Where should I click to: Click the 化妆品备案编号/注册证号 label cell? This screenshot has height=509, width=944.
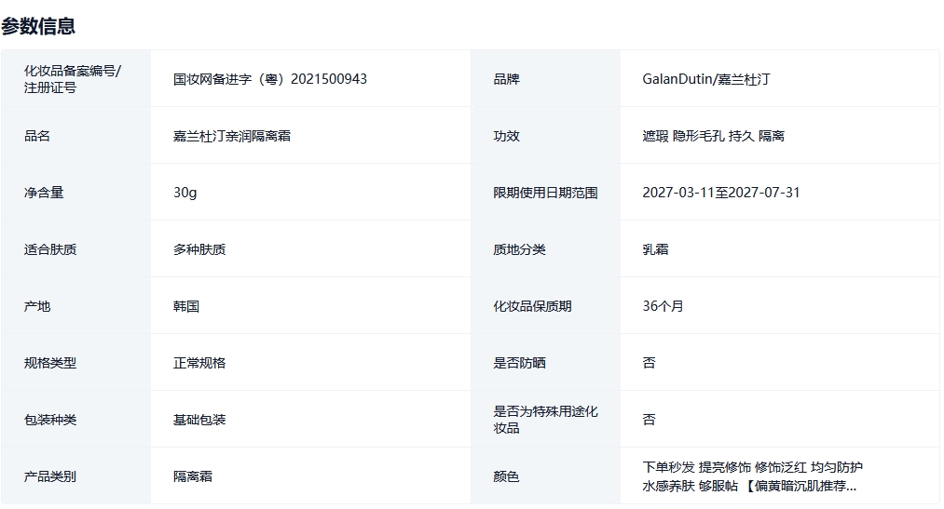click(73, 79)
